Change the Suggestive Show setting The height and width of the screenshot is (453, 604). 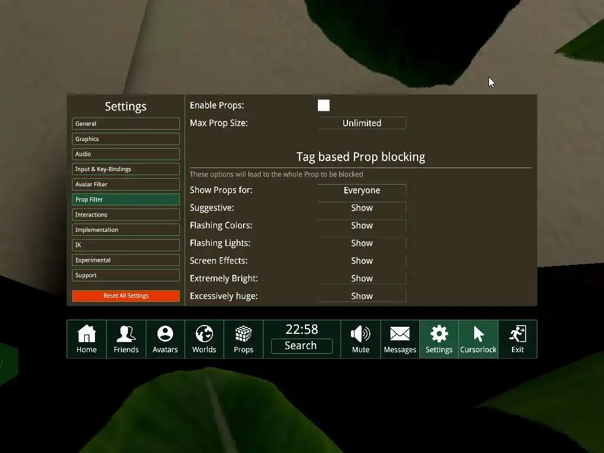362,208
